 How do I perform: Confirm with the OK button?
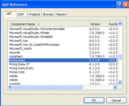pos(94,100)
